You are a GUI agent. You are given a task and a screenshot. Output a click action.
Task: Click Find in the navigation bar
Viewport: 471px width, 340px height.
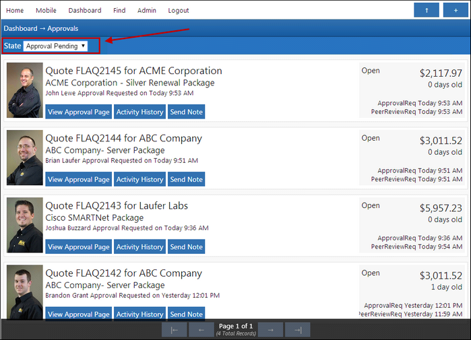point(119,11)
